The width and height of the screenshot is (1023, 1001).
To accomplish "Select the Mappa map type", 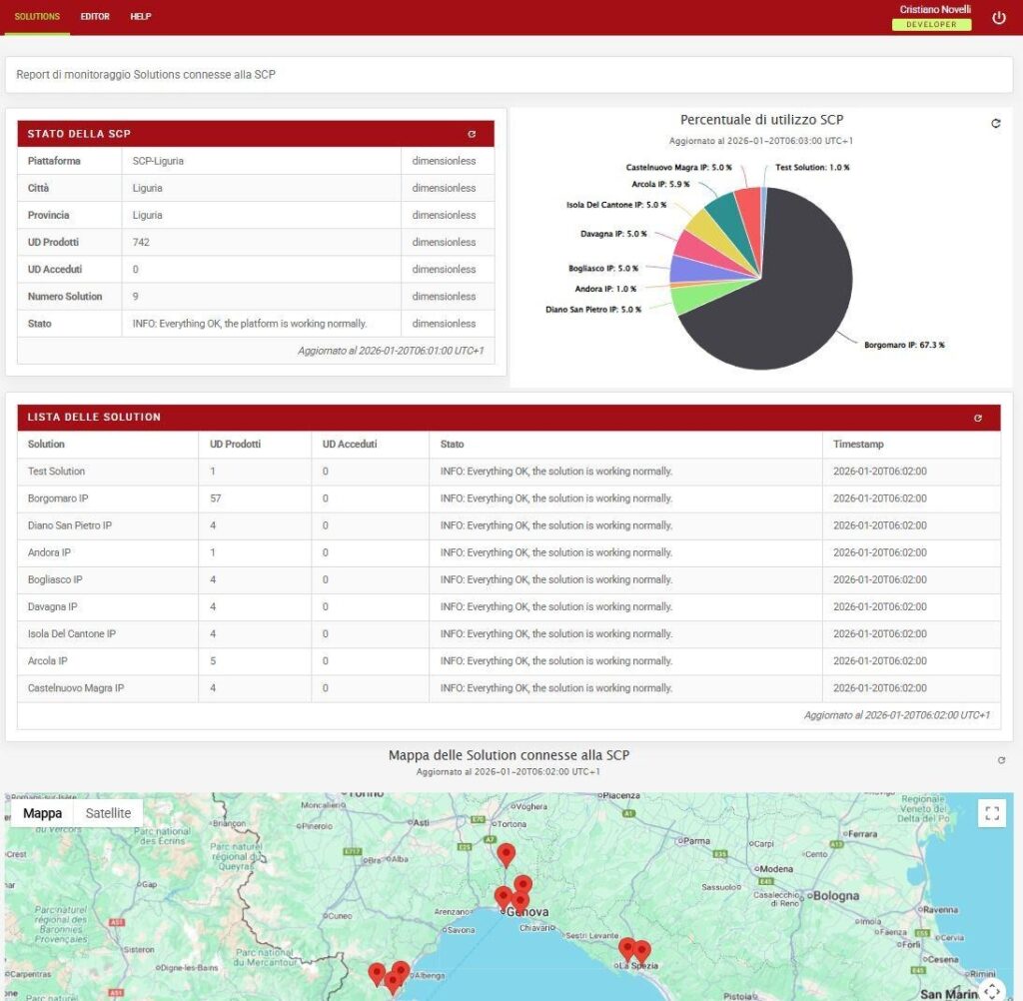I will tap(43, 813).
